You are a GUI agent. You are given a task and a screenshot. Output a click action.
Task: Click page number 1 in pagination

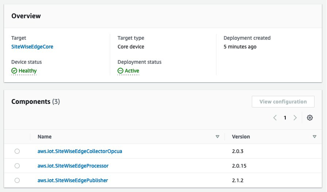pos(285,118)
